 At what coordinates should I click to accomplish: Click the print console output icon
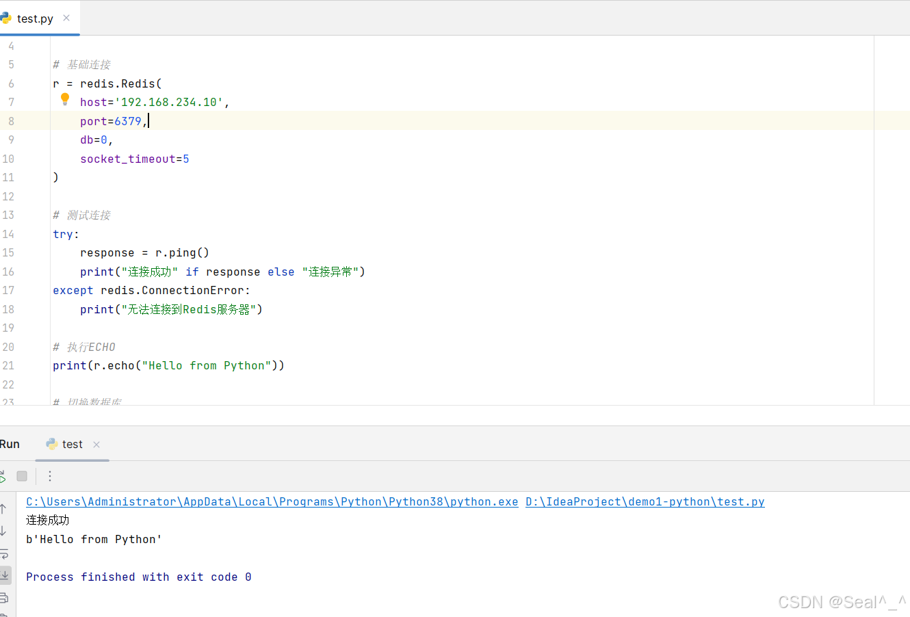coord(5,597)
